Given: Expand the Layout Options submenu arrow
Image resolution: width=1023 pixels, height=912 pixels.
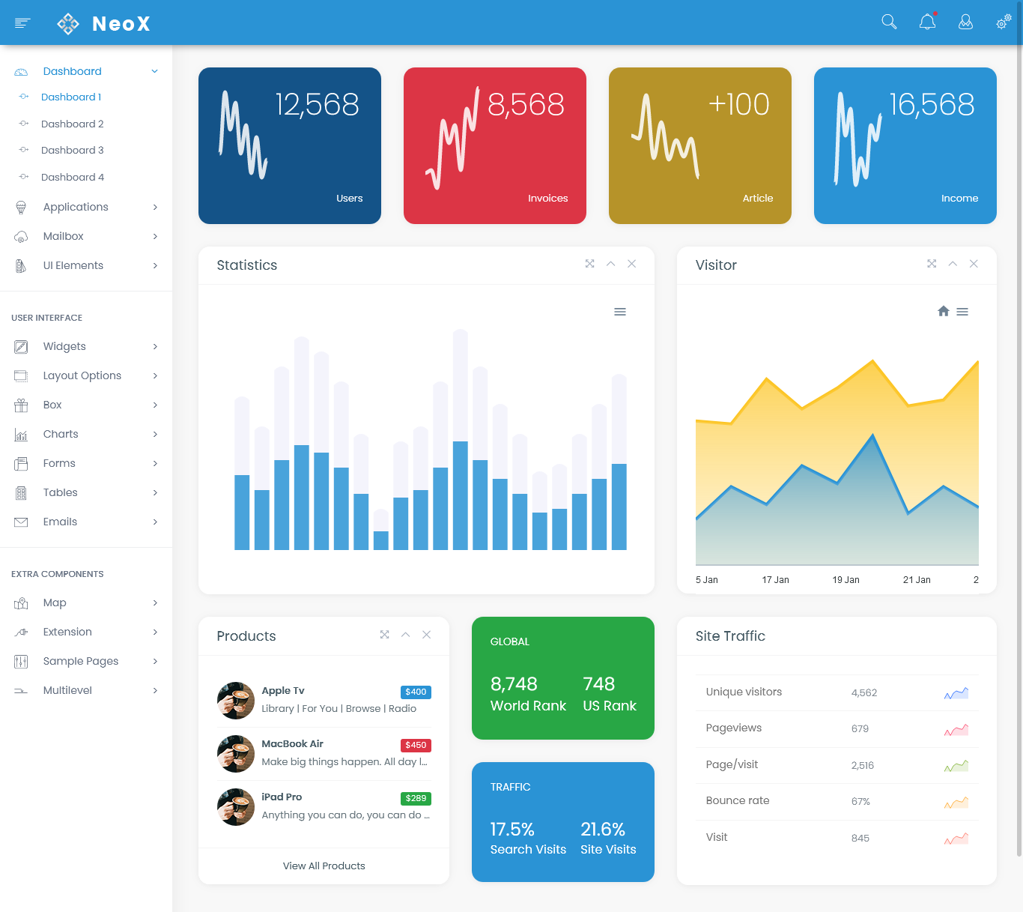Looking at the screenshot, I should pos(155,376).
